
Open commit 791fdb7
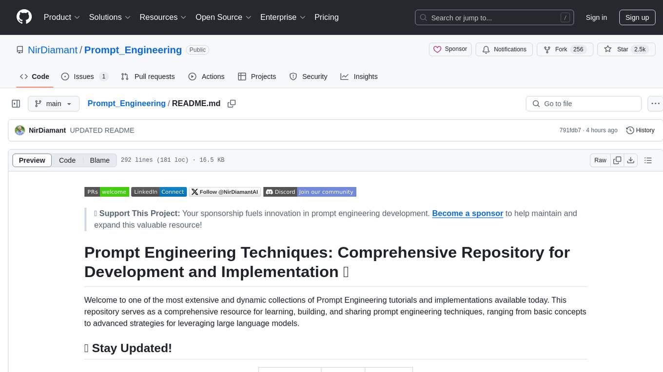pos(570,130)
